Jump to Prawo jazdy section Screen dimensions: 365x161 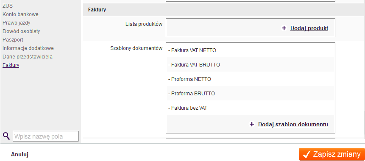tap(16, 23)
